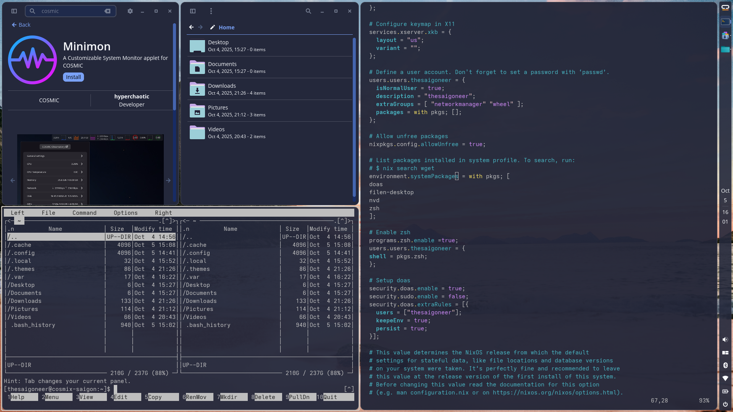Open Command menu in Midnight Commander
Image resolution: width=733 pixels, height=412 pixels.
84,213
